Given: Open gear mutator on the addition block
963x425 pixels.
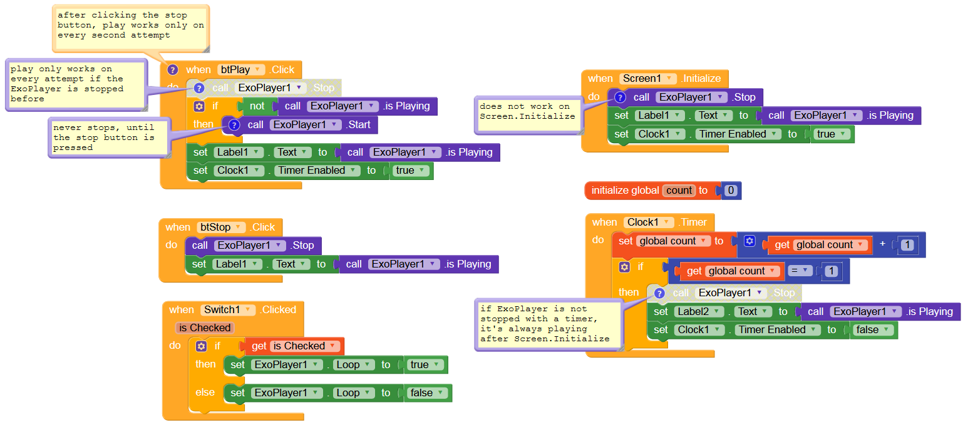Looking at the screenshot, I should coord(749,242).
